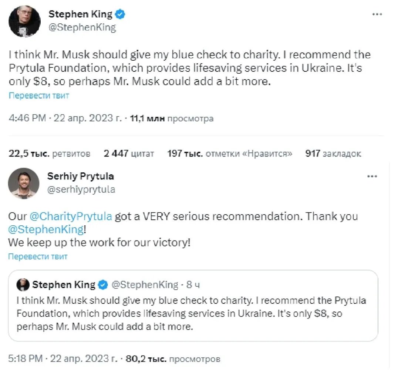View the 2 447 цитат quote tweets

129,154
